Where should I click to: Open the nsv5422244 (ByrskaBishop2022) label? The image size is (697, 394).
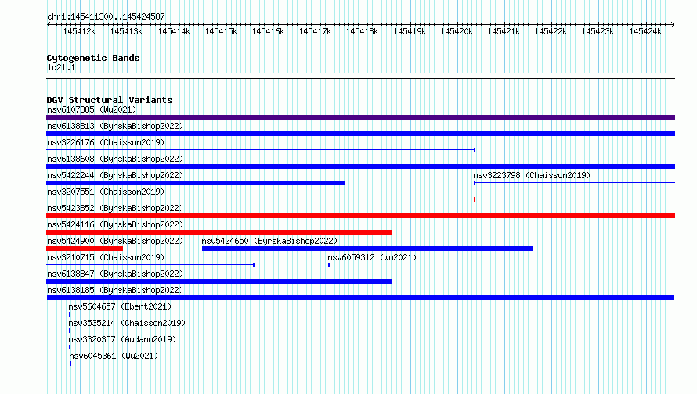[115, 175]
